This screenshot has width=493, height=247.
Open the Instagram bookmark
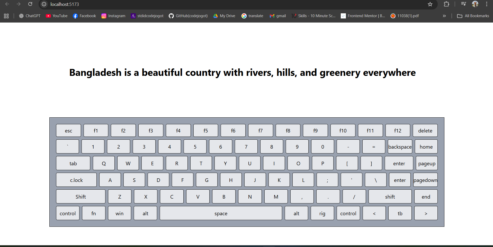pyautogui.click(x=113, y=16)
